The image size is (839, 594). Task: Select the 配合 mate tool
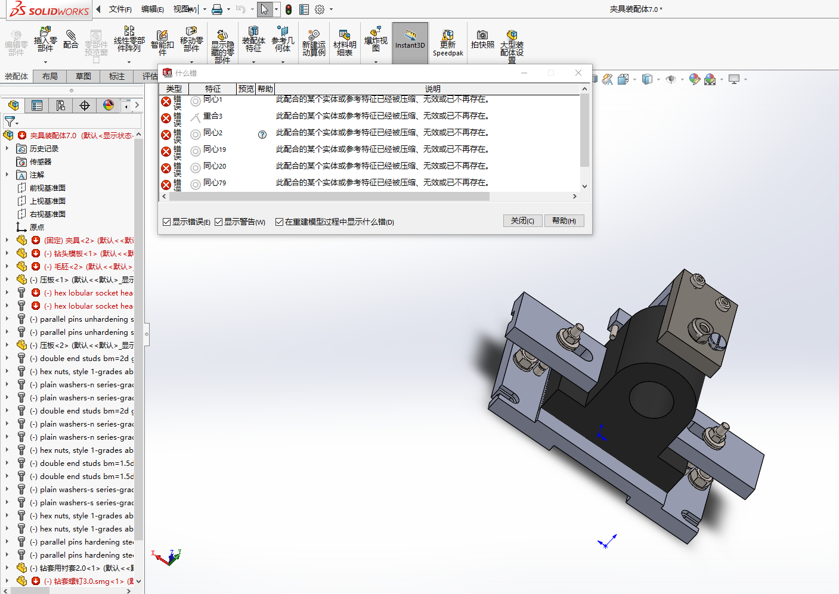[70, 39]
